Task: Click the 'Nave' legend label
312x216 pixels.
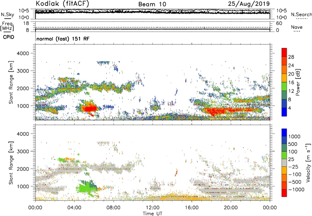Action: pos(297,27)
